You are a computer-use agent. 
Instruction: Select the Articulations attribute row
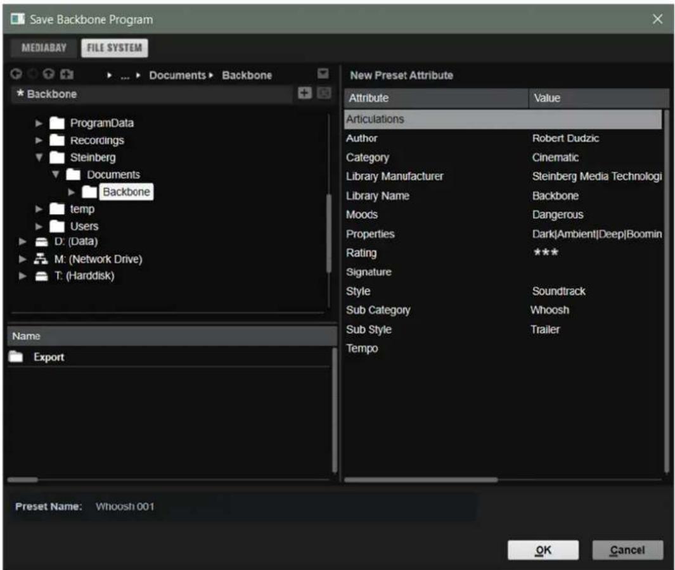(x=503, y=119)
